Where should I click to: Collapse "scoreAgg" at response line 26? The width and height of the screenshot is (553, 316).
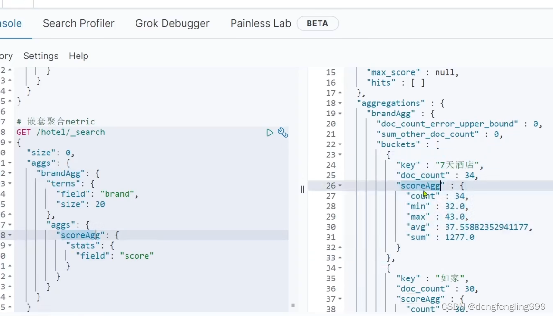pos(340,186)
